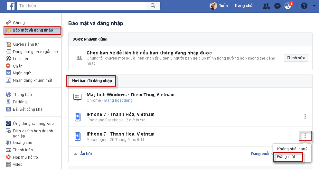The width and height of the screenshot is (319, 170).
Task: Click the Facebook logo icon
Action: click(x=11, y=6)
